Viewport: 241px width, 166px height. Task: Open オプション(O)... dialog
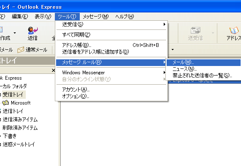coord(112,96)
